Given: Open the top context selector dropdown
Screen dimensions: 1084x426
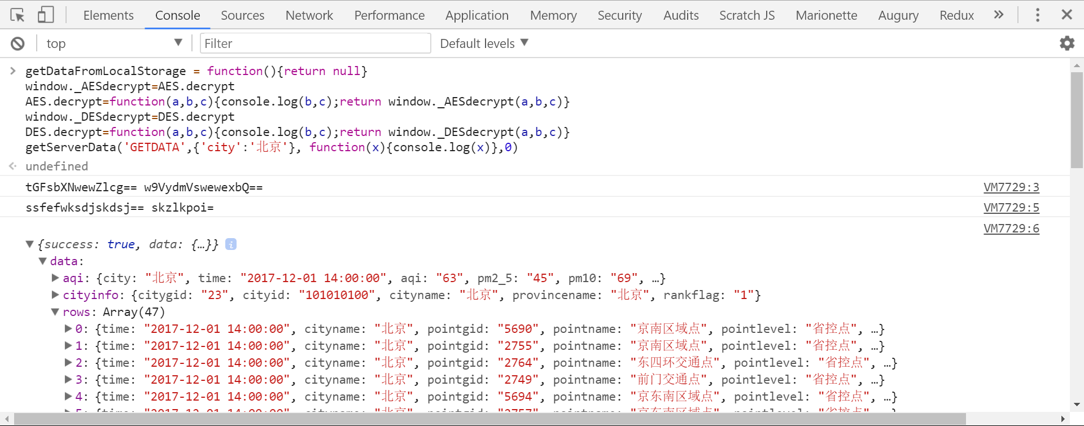Looking at the screenshot, I should pos(114,43).
